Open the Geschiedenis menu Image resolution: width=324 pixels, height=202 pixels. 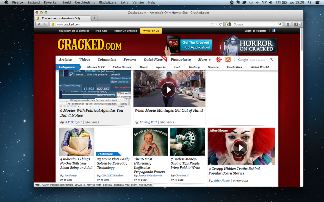tap(85, 3)
